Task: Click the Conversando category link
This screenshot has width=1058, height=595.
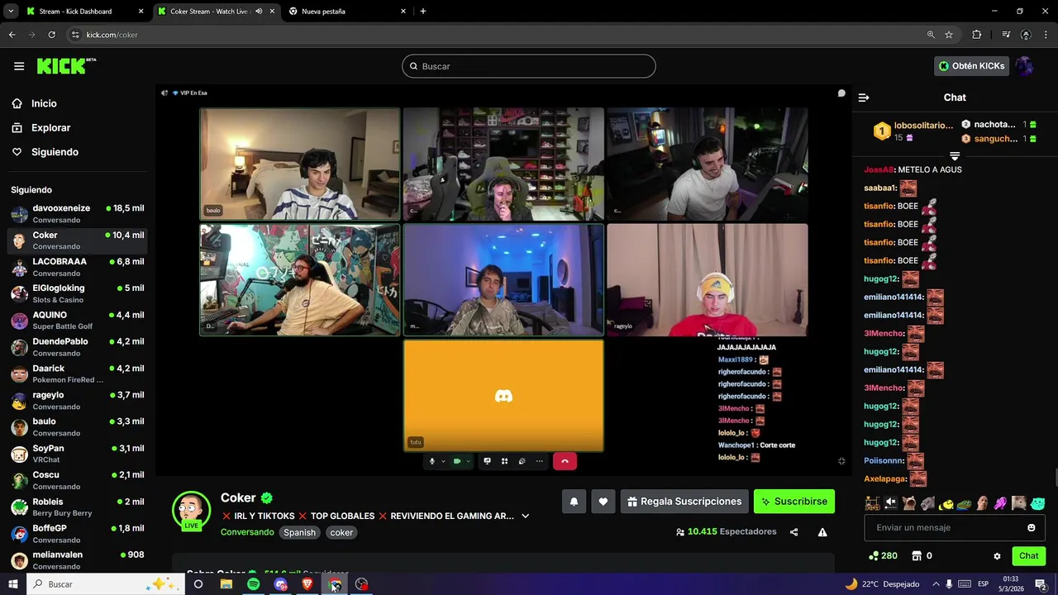Action: (x=247, y=532)
